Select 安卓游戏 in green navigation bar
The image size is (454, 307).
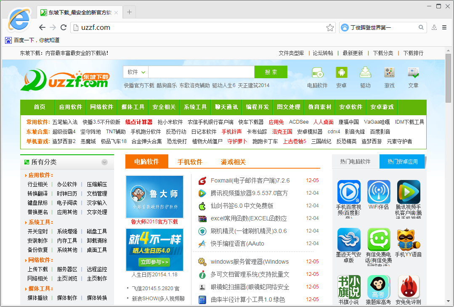coord(382,107)
